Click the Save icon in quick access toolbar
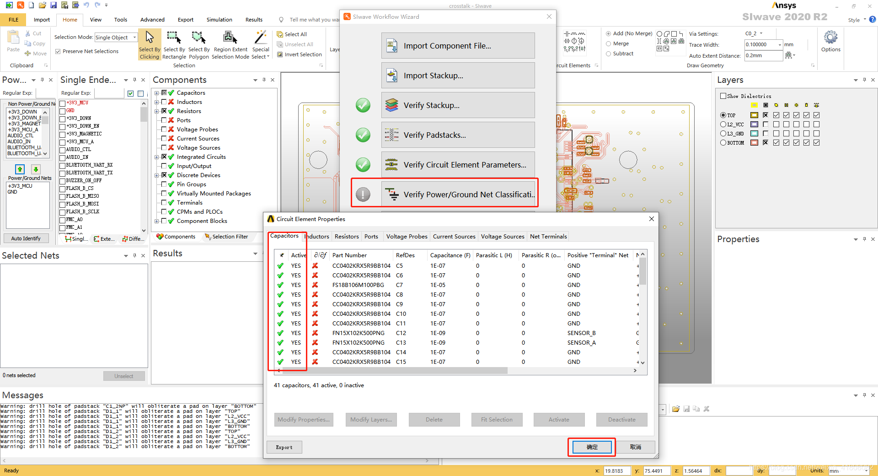This screenshot has width=878, height=476. (x=54, y=5)
